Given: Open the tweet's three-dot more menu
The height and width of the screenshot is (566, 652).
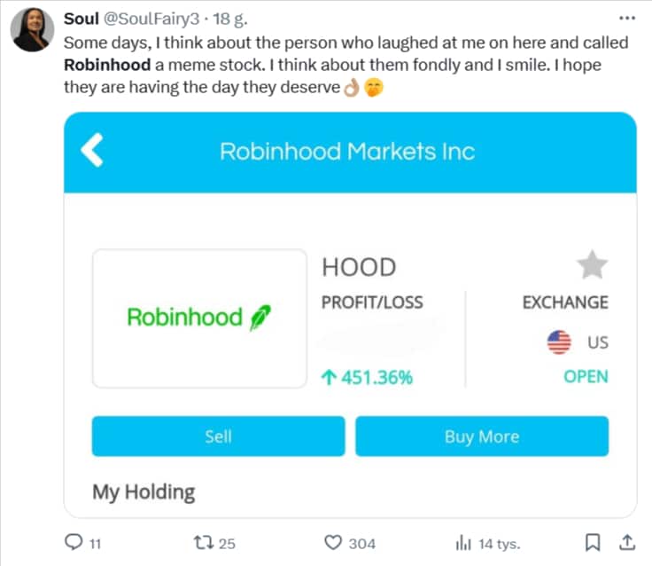Looking at the screenshot, I should [626, 19].
